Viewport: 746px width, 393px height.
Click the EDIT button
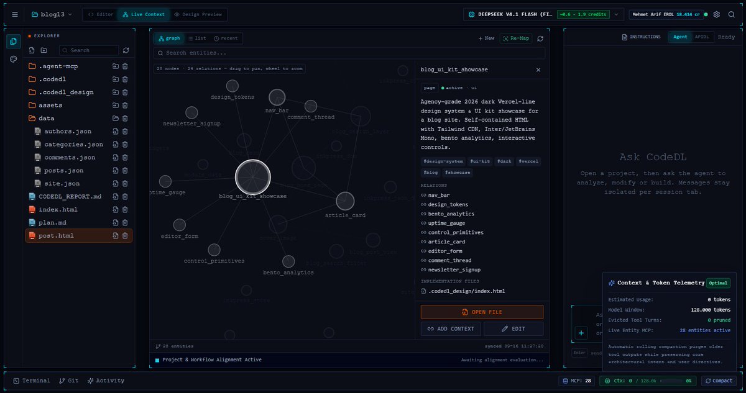513,328
